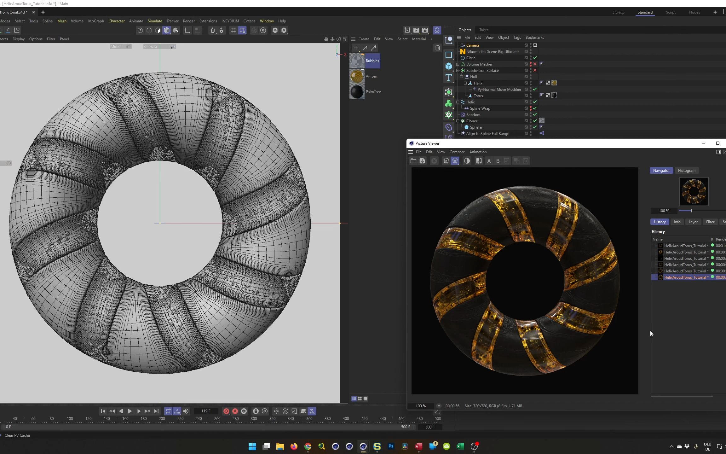
Task: Enable the Subdivision Surface red cross toggle
Action: [x=535, y=70]
